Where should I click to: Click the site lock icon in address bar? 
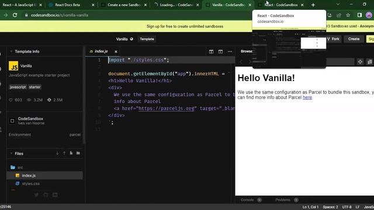pyautogui.click(x=26, y=15)
